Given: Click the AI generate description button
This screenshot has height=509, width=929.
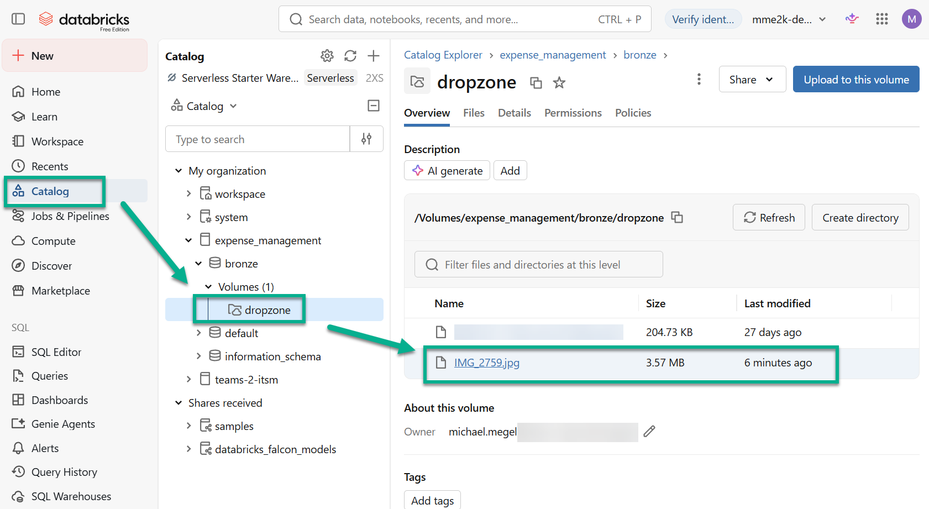Looking at the screenshot, I should click(x=447, y=170).
